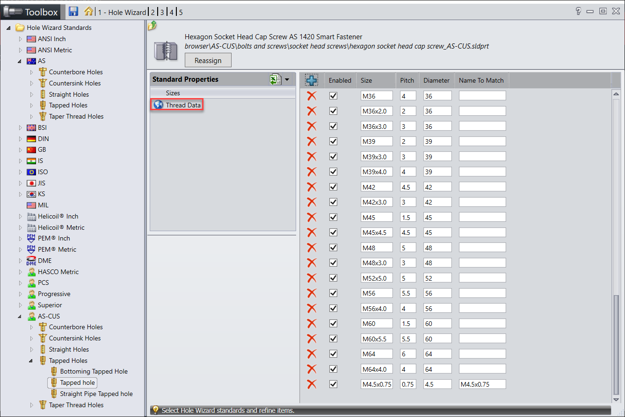Delete the M4.5x0.75 thread row
This screenshot has height=417, width=625.
coord(312,384)
